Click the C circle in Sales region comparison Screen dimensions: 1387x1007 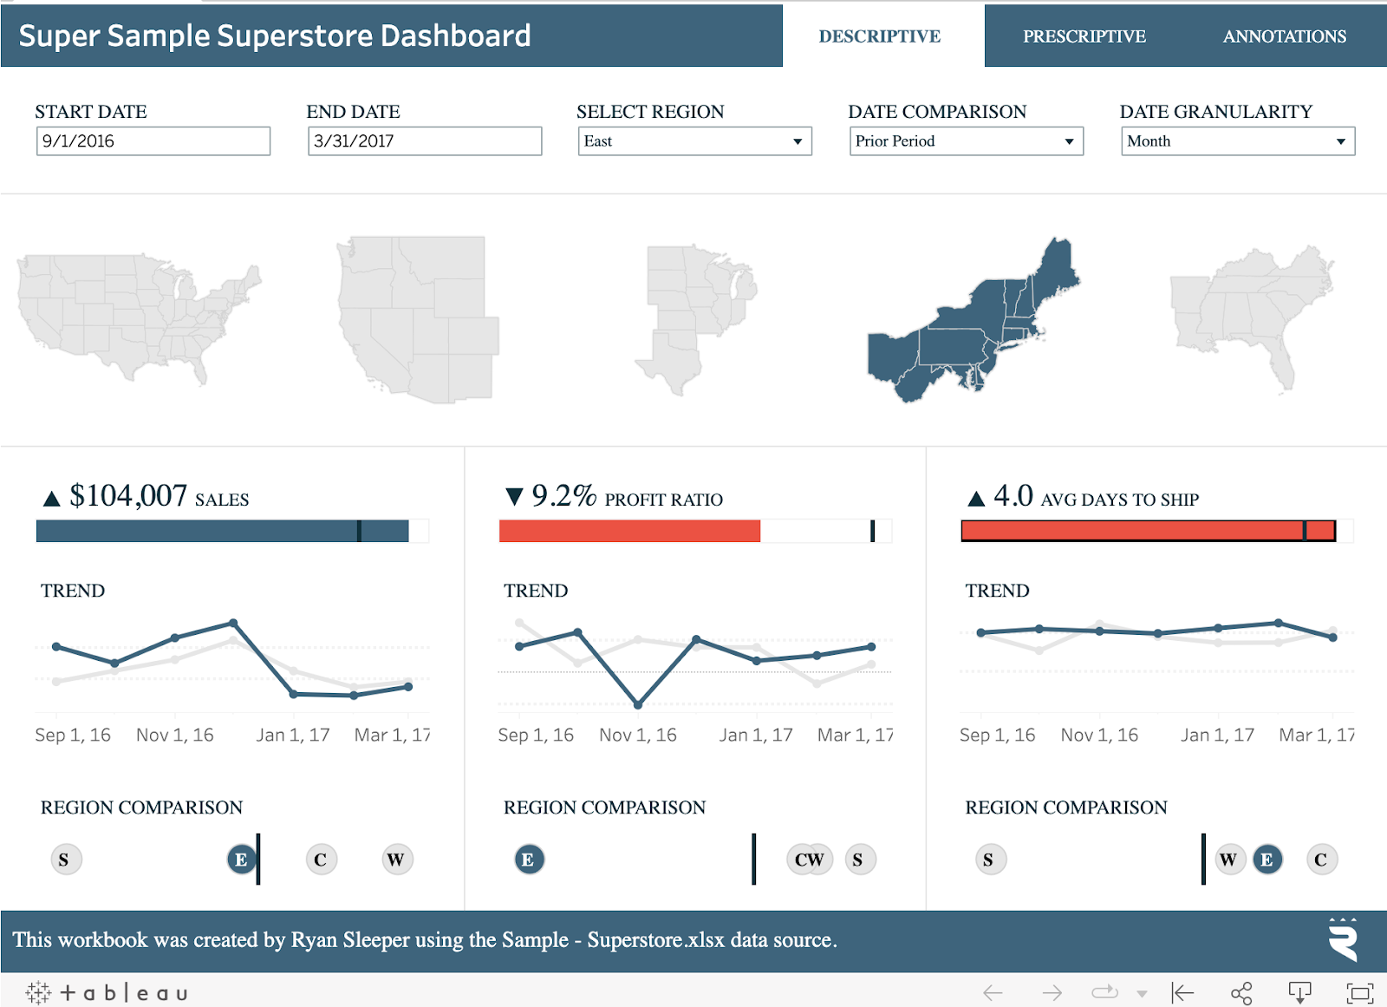pos(321,860)
